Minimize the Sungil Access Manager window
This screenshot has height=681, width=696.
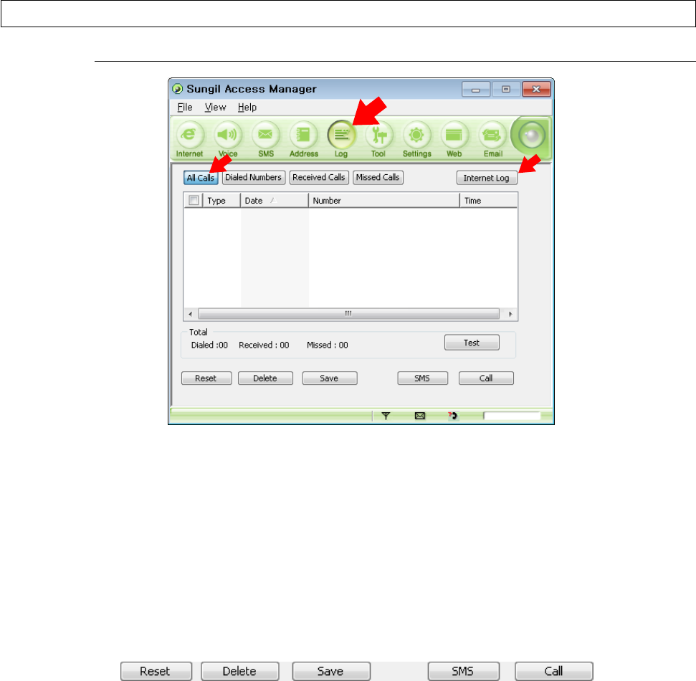click(x=476, y=89)
